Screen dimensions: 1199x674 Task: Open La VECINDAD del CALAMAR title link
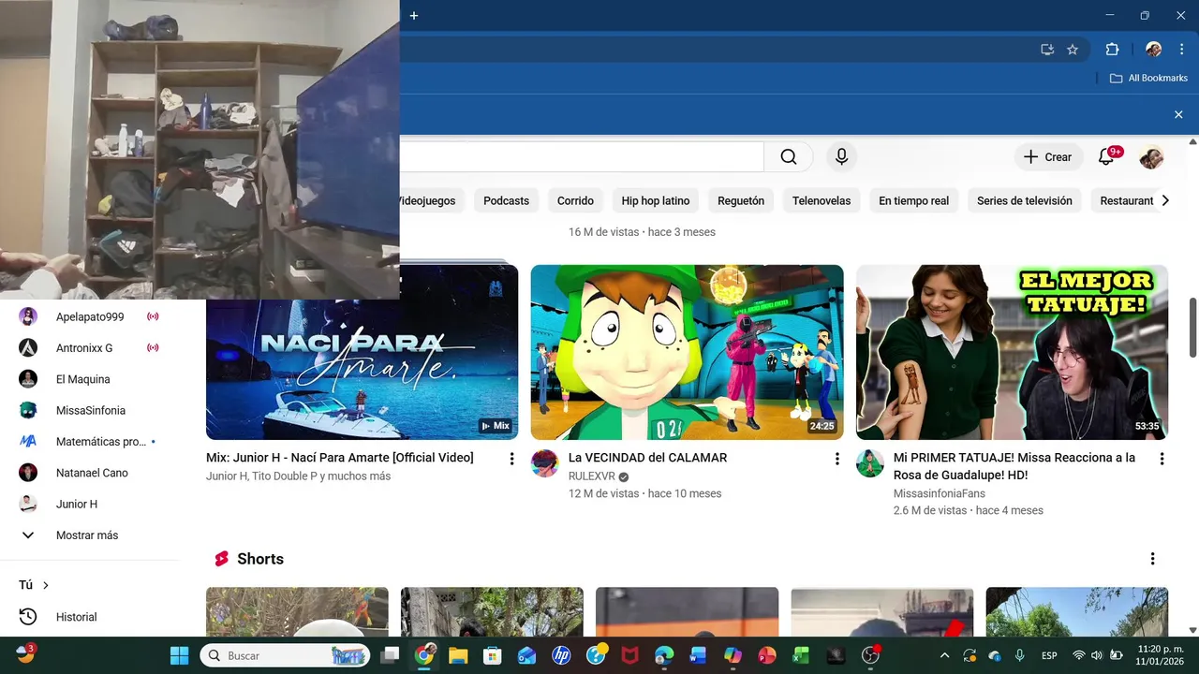pos(648,458)
